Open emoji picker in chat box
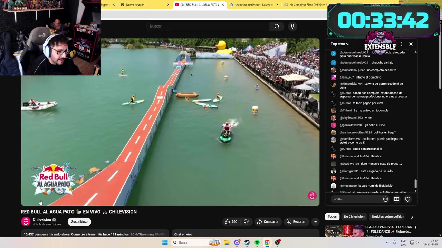Screen dimensions: 442x248 385,199
